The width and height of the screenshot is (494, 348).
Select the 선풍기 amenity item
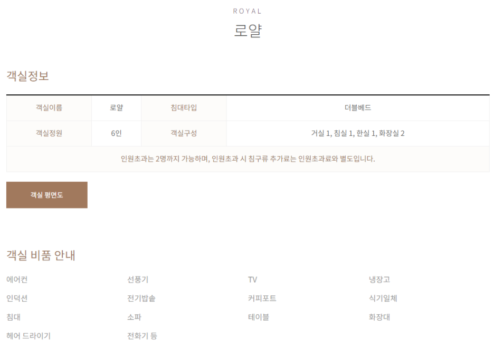138,280
